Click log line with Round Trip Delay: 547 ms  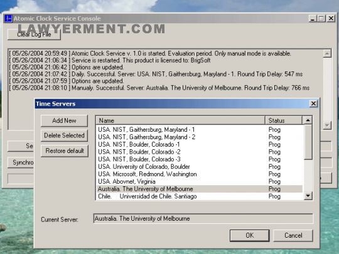click(x=156, y=74)
